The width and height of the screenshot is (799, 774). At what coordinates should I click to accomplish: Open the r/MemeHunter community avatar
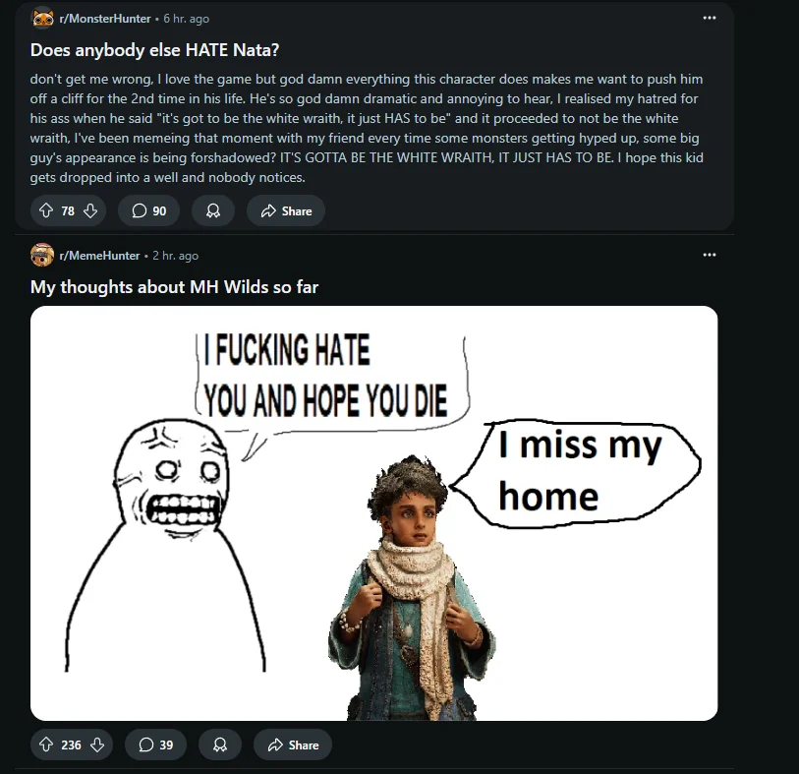(42, 255)
